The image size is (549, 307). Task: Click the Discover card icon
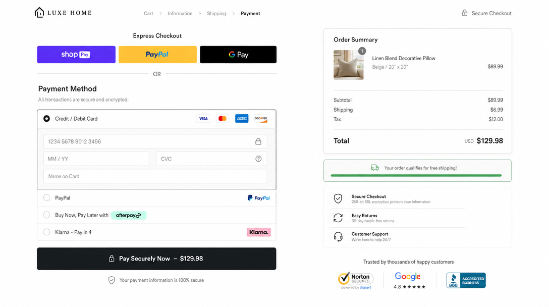pos(260,118)
